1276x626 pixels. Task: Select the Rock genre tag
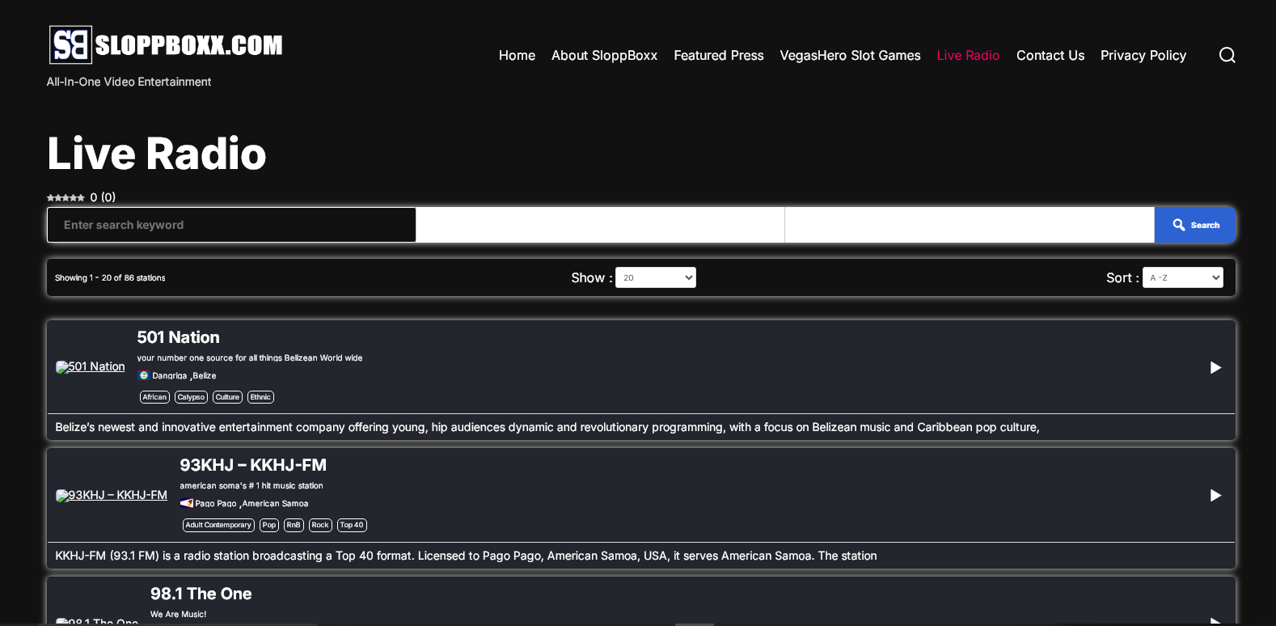[x=320, y=525]
